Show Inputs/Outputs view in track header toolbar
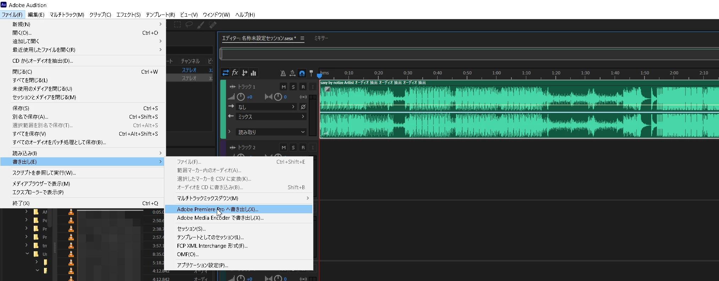This screenshot has height=281, width=719. 226,73
